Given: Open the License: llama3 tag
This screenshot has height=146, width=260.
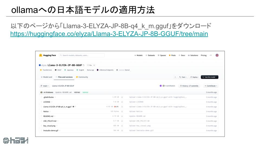Looking at the screenshot, I should (123, 70).
